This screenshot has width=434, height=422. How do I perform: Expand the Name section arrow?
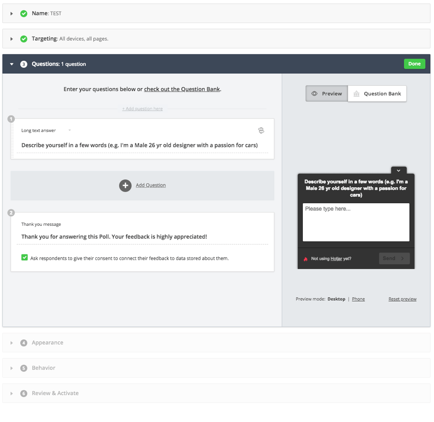tap(12, 13)
